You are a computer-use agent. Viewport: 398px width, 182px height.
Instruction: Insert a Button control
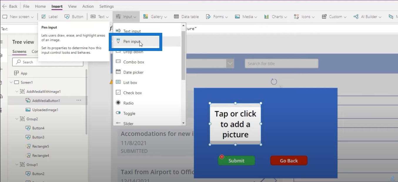74,17
